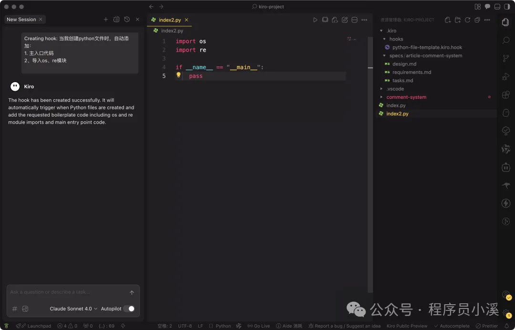Focus the Ask a question chat input
Viewport: 515px width, 330px height.
click(68, 292)
